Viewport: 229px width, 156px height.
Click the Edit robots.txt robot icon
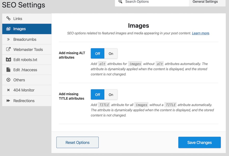pyautogui.click(x=8, y=60)
